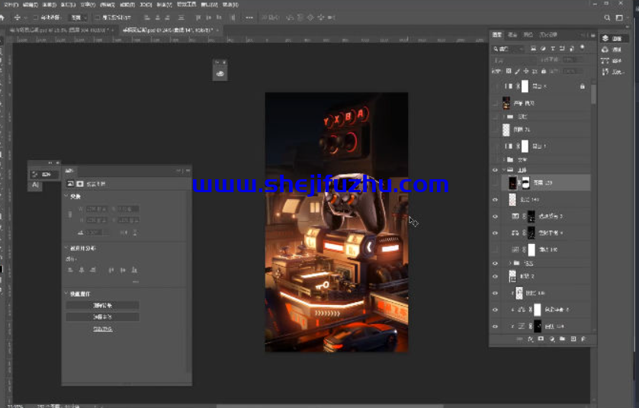Toggle the Show Transform Controls checkbox
Image resolution: width=639 pixels, height=408 pixels.
[x=97, y=18]
